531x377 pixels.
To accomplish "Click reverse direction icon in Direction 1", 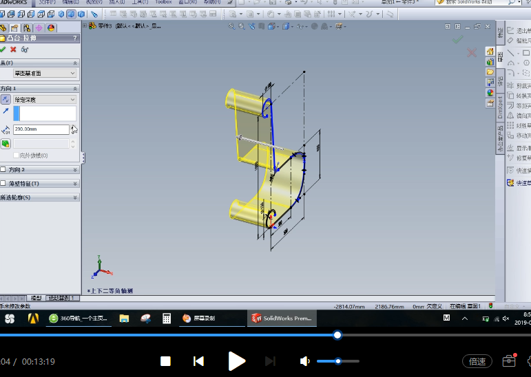I will 6,100.
